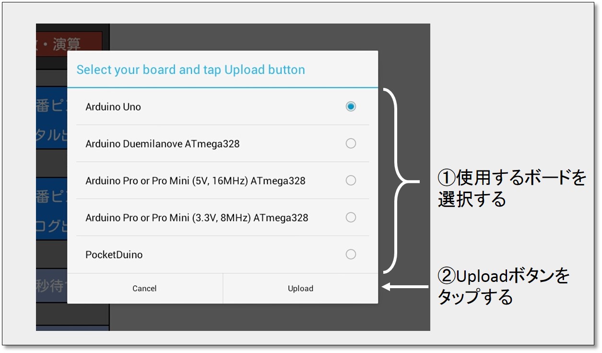The image size is (602, 353).
Task: Click the dialog title "Select your board and tap Upload button"
Action: pos(190,70)
